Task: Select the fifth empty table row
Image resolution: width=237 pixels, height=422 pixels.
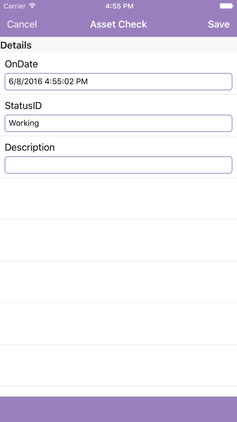Action: pos(118,365)
